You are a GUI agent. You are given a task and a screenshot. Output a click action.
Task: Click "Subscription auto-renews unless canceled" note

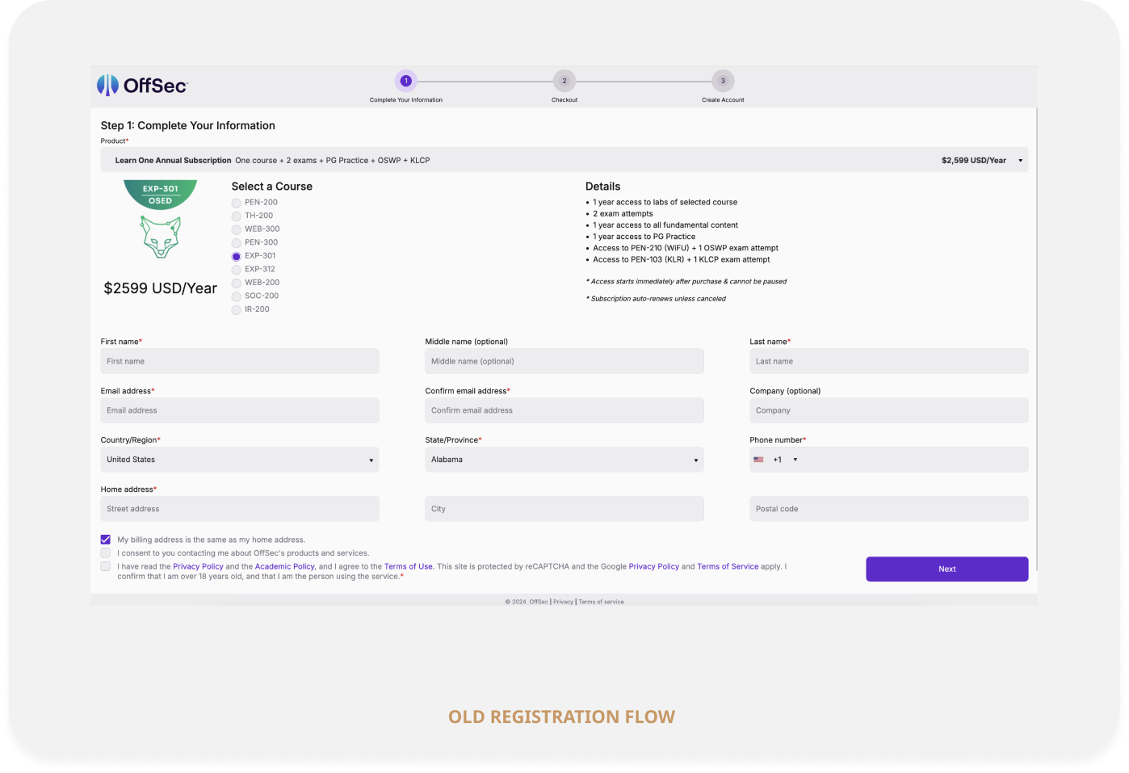click(657, 299)
